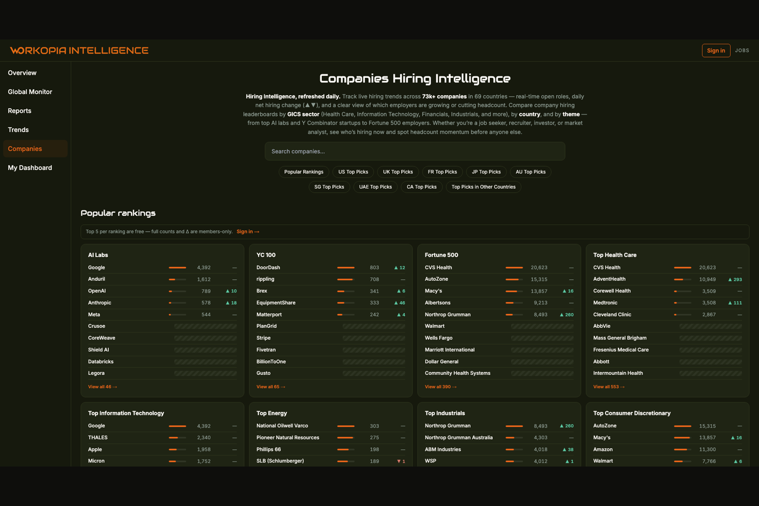759x506 pixels.
Task: Open Marriott International company row
Action: (x=499, y=350)
